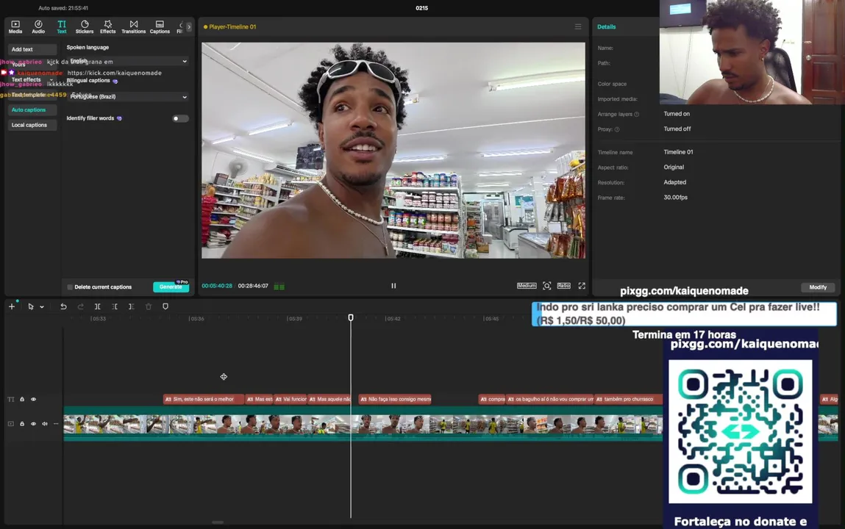Click the video track cover icon

coord(11,423)
